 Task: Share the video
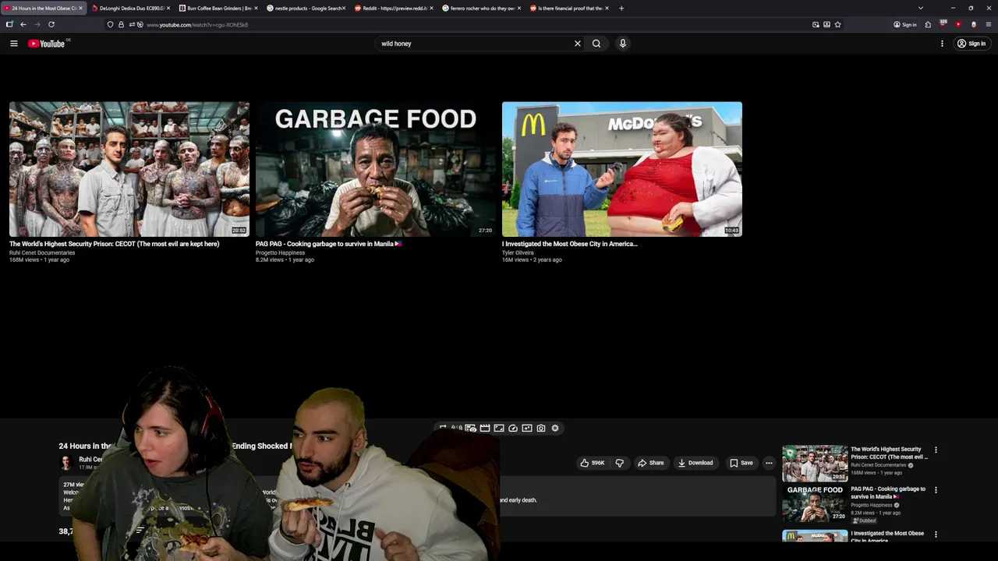tap(651, 463)
